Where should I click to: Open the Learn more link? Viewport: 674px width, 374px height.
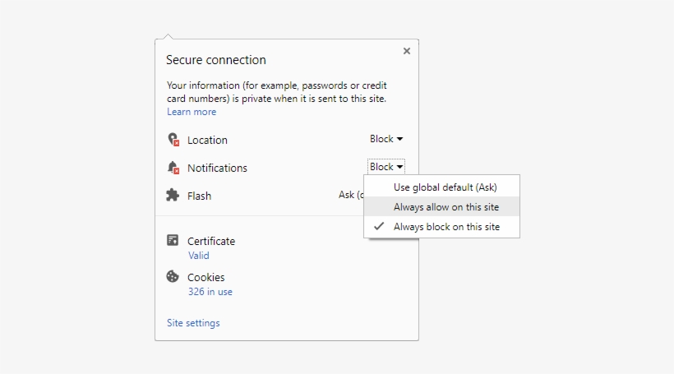[x=192, y=112]
